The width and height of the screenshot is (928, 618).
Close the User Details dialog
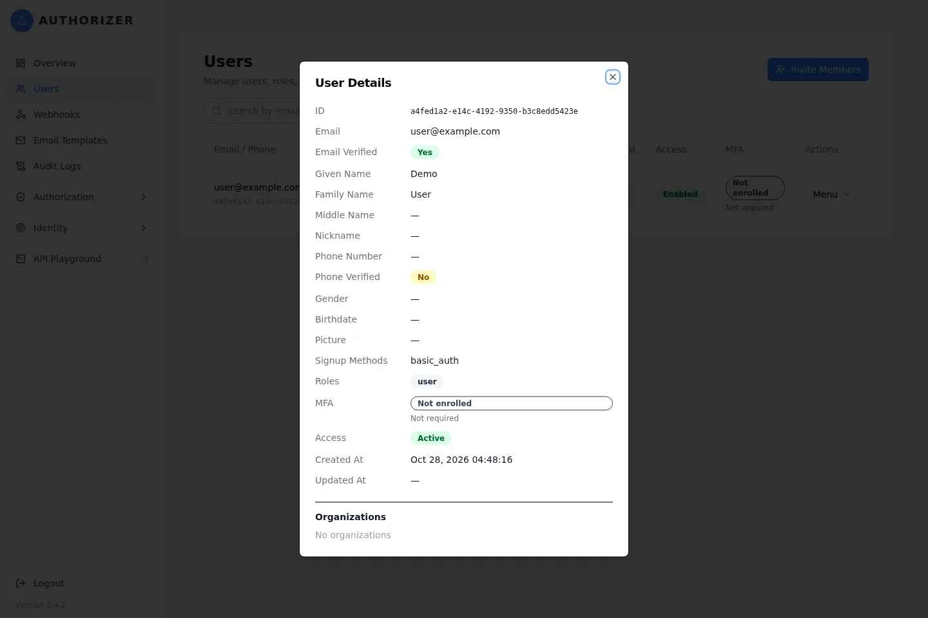pyautogui.click(x=613, y=77)
